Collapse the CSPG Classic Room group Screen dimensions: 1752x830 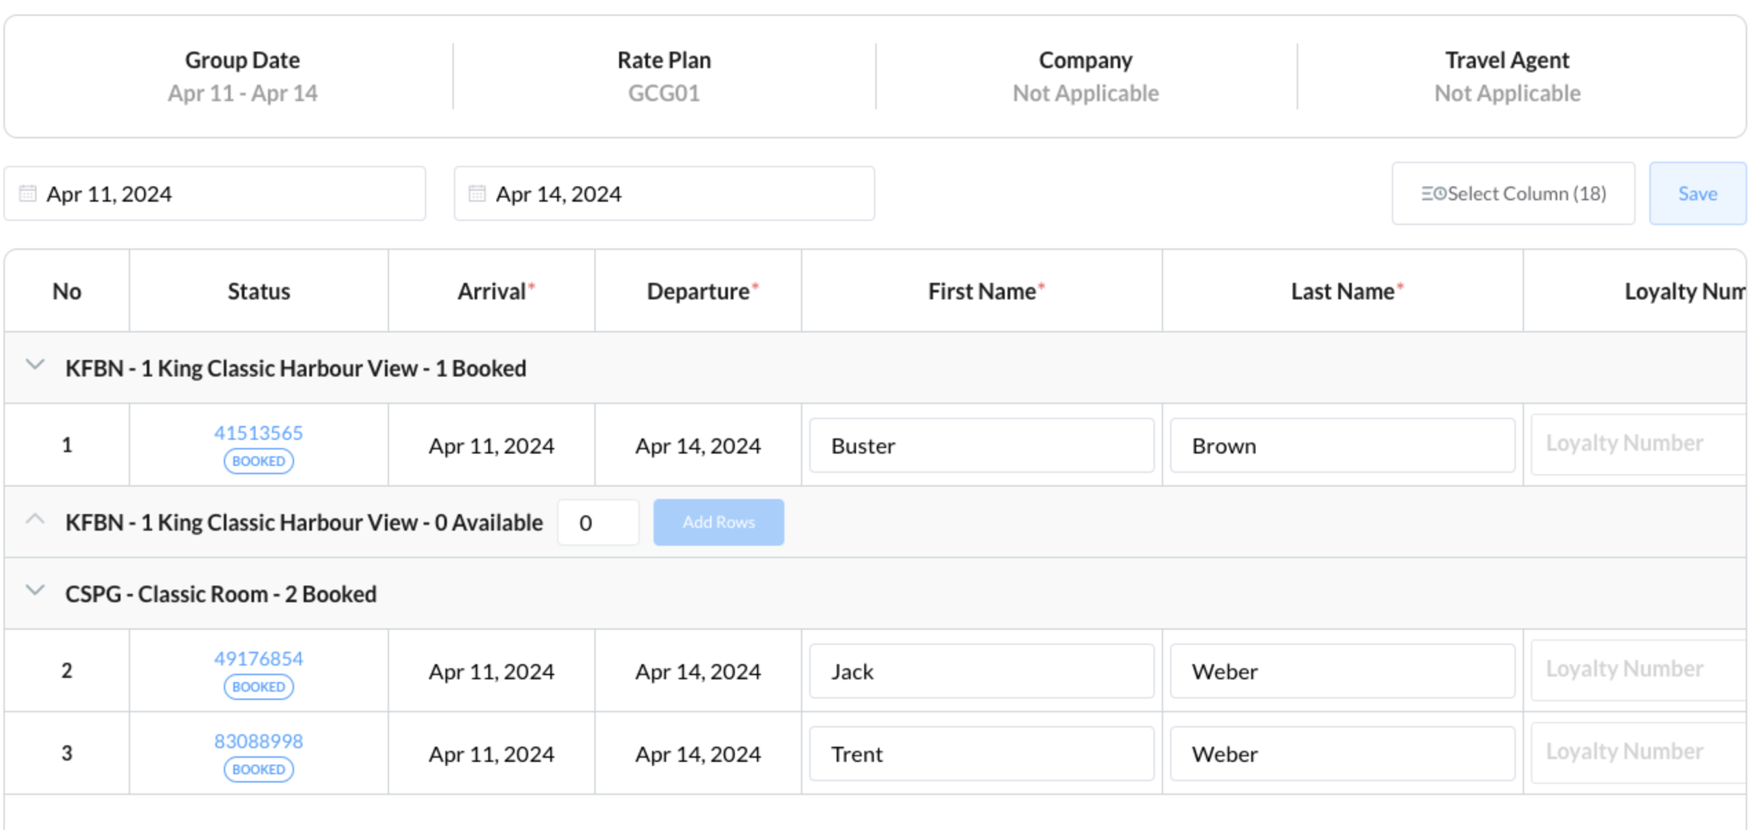(35, 591)
